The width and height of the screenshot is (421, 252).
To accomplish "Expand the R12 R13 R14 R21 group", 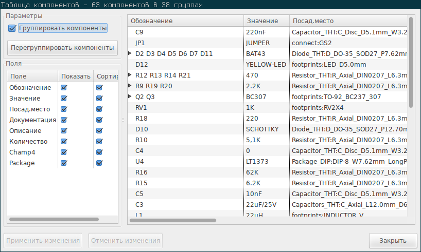I will pos(130,75).
